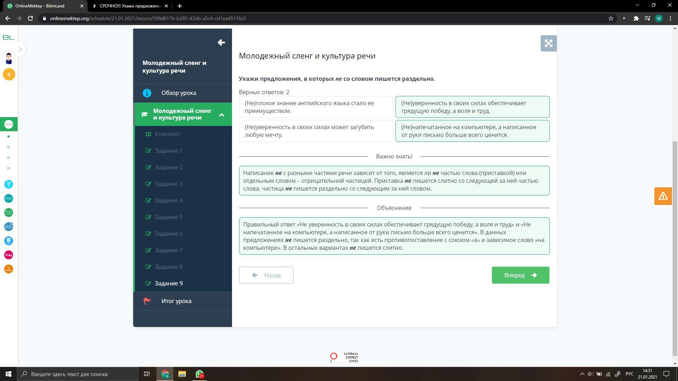The height and width of the screenshot is (381, 678).
Task: Open Задание 5 in lesson list
Action: [x=168, y=217]
